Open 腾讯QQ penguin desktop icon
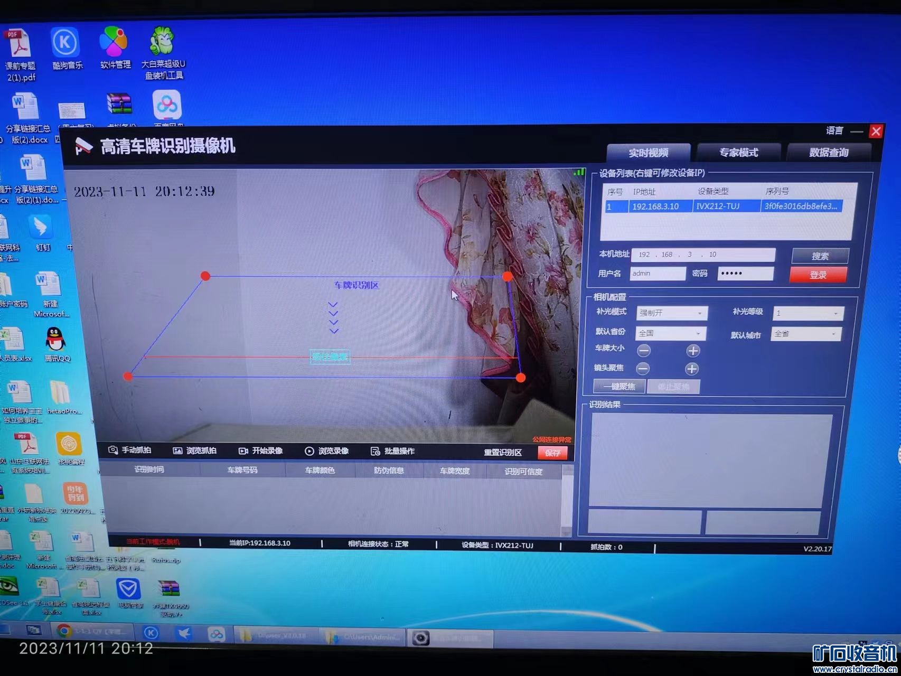901x676 pixels. click(x=57, y=344)
